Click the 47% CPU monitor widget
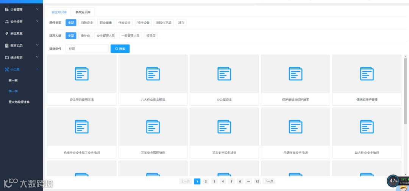 [393, 180]
